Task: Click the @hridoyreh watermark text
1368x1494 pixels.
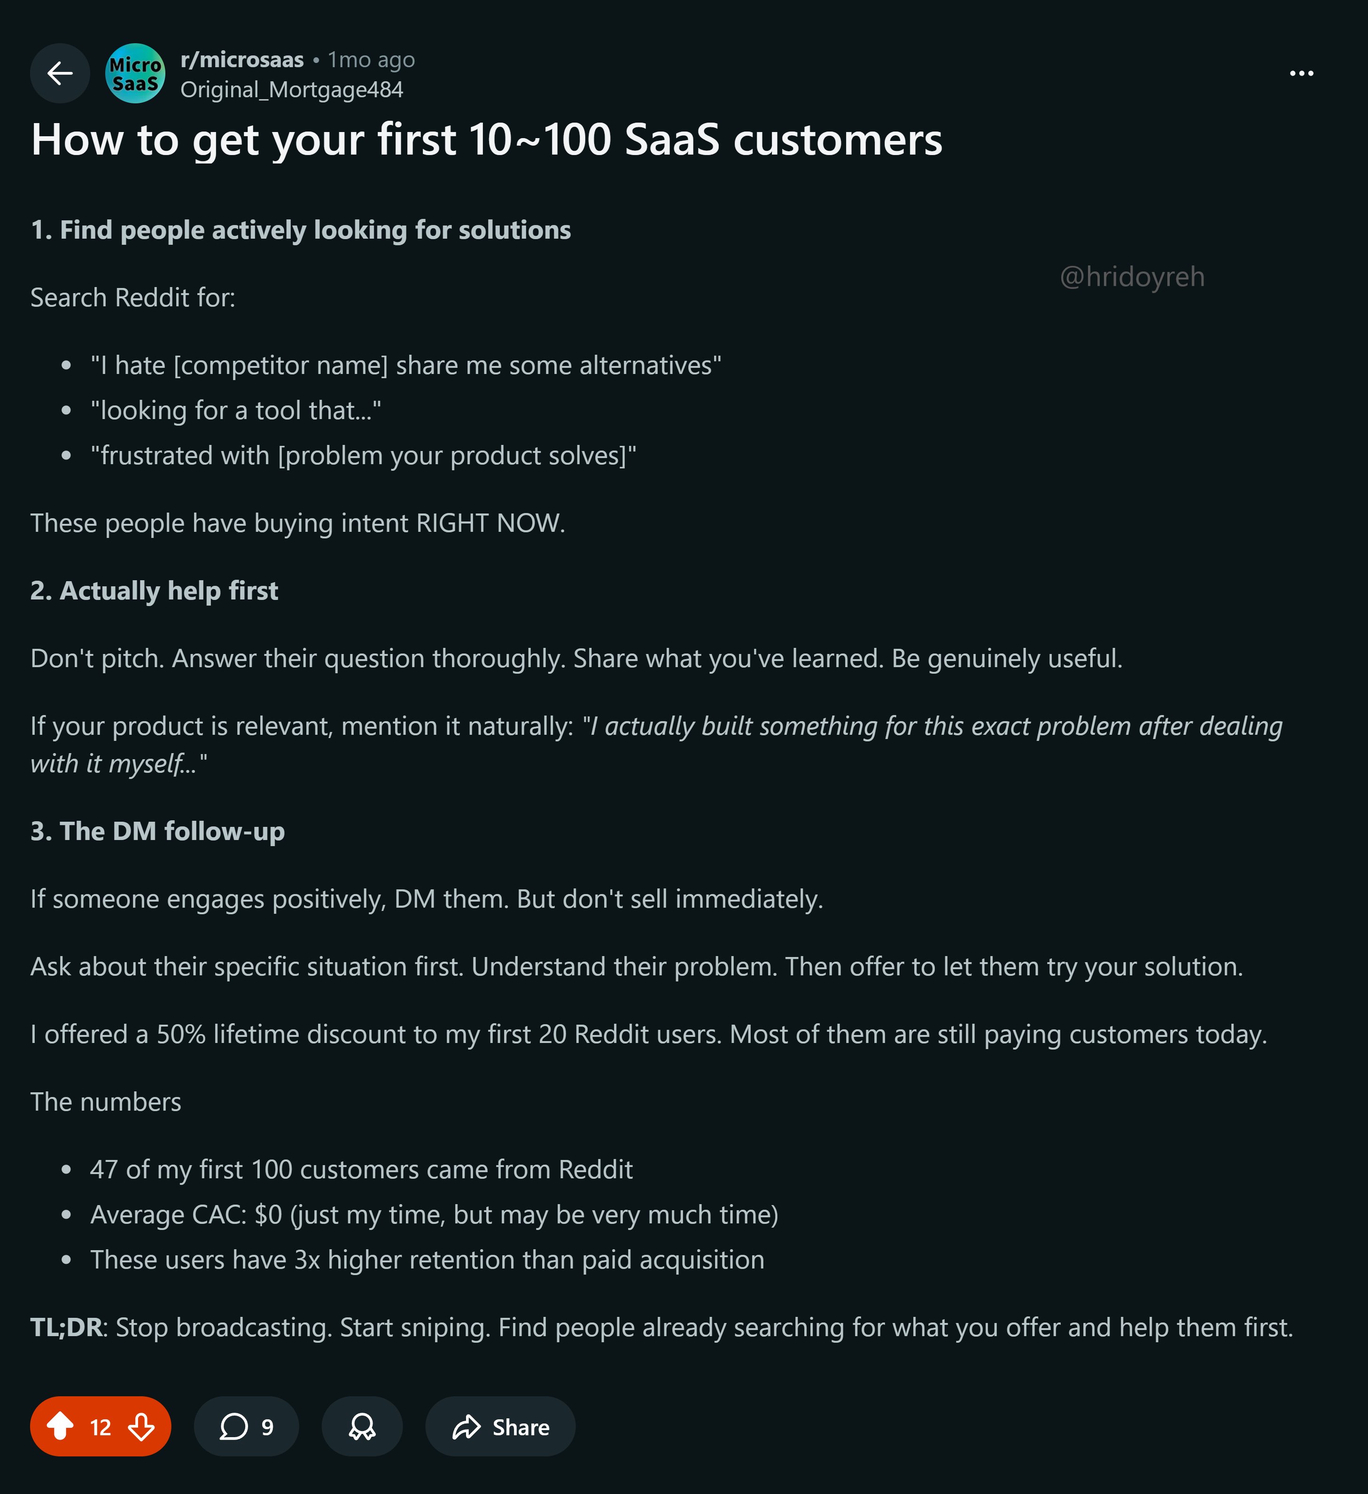Action: click(1132, 276)
